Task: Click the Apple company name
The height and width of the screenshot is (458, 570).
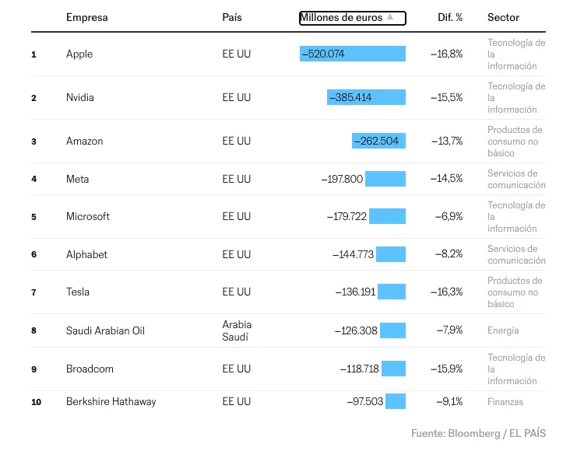Action: coord(79,54)
